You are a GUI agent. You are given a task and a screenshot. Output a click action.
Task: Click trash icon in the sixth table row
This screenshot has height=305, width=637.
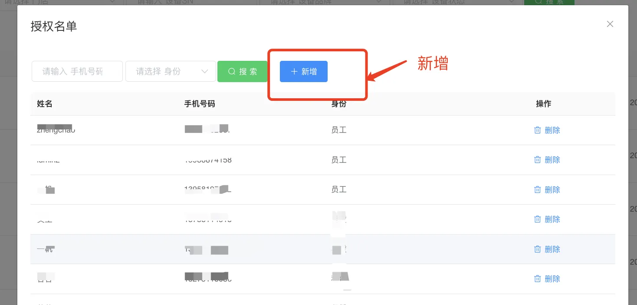(x=537, y=278)
